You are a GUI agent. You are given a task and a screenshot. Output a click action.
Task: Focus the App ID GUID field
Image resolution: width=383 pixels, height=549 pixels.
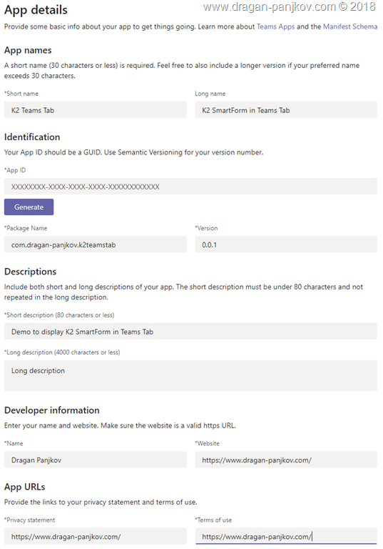190,187
